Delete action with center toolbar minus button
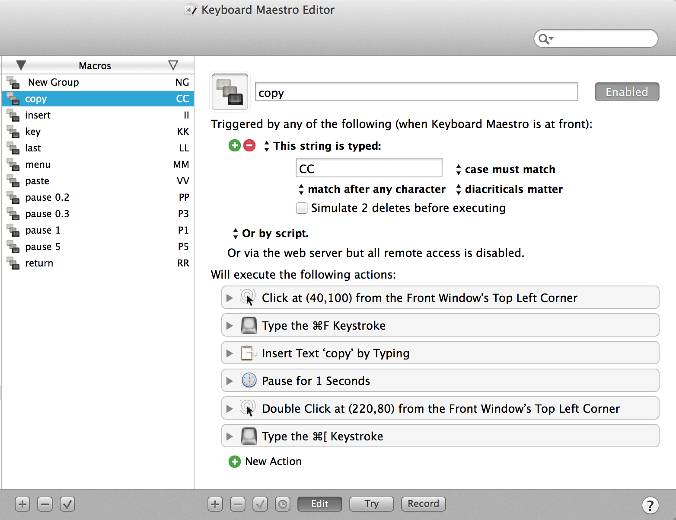 click(x=238, y=504)
